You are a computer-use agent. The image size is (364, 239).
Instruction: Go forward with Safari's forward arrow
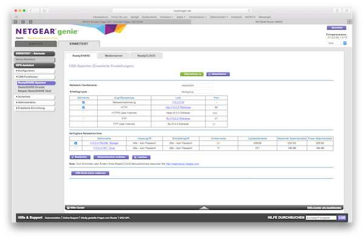pyautogui.click(x=36, y=11)
